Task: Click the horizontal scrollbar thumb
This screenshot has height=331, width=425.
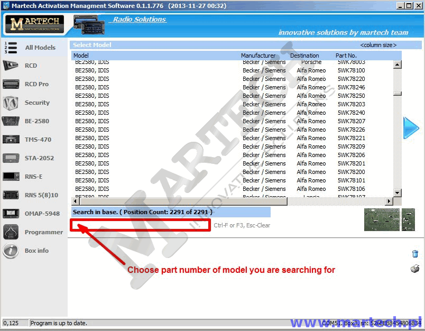Action: coord(184,201)
